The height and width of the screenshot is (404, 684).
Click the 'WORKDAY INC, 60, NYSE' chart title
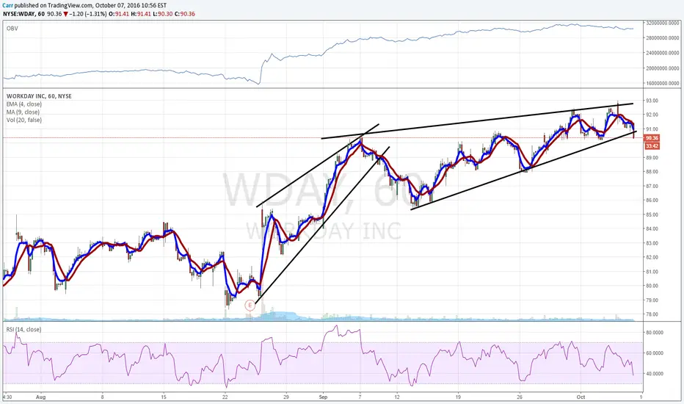pos(39,96)
